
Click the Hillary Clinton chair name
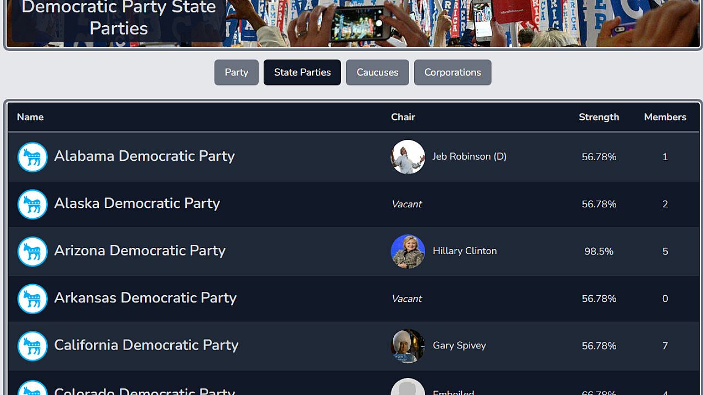tap(465, 251)
